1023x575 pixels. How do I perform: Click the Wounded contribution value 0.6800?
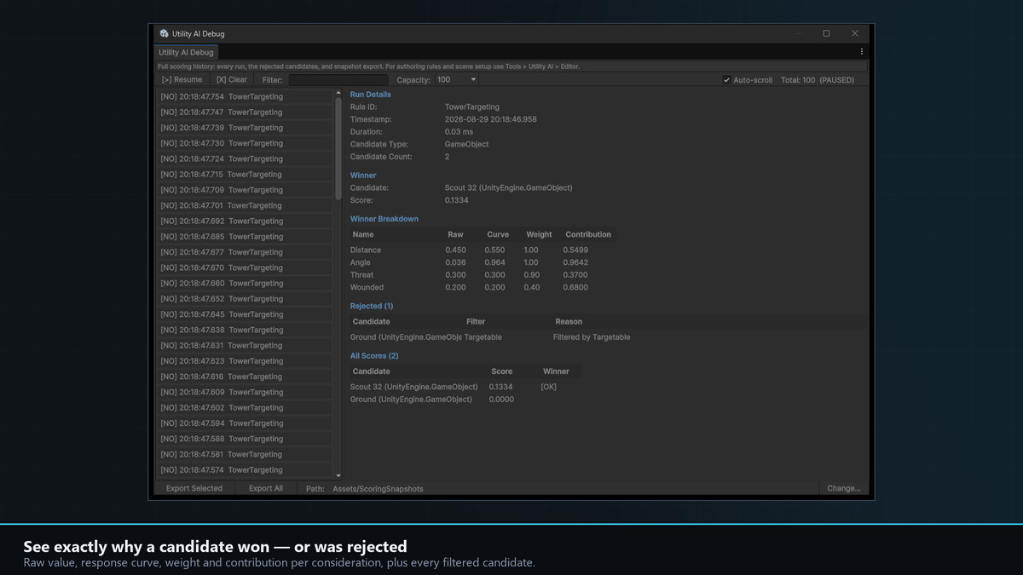[575, 288]
